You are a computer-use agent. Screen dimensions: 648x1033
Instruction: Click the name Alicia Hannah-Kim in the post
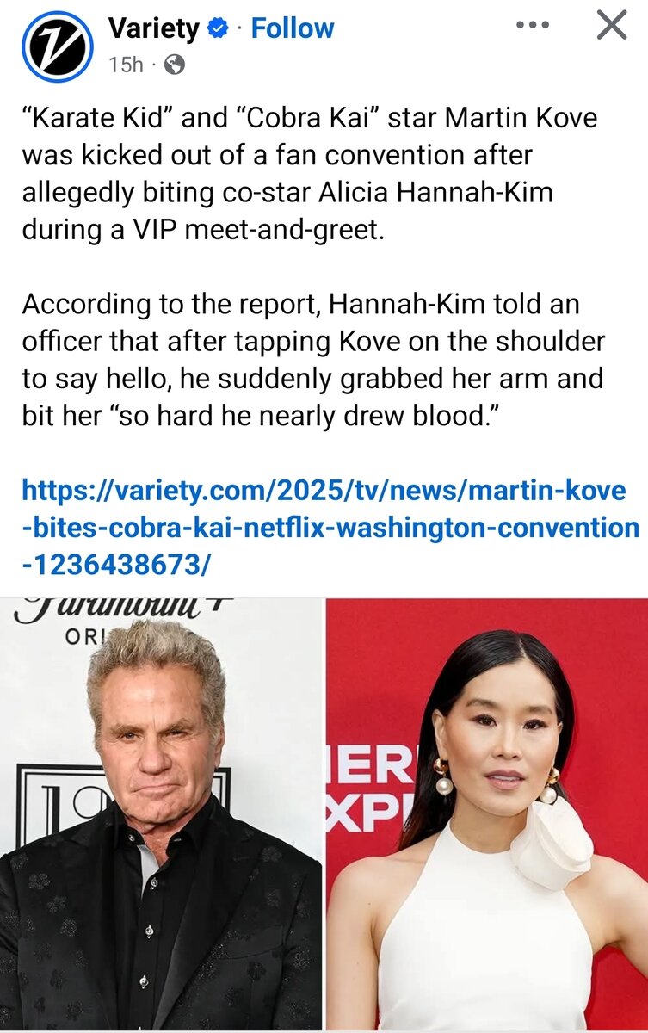(474, 192)
